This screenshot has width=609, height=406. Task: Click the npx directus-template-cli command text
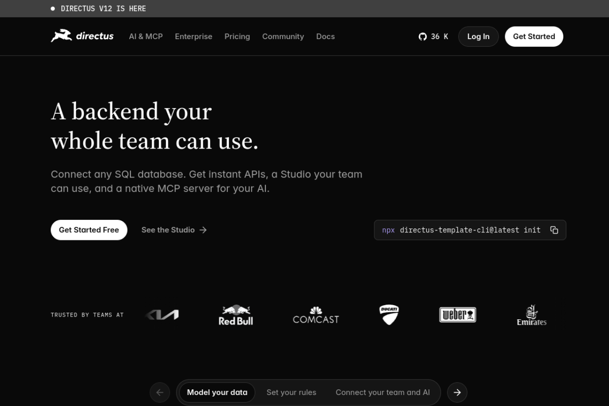(x=462, y=230)
